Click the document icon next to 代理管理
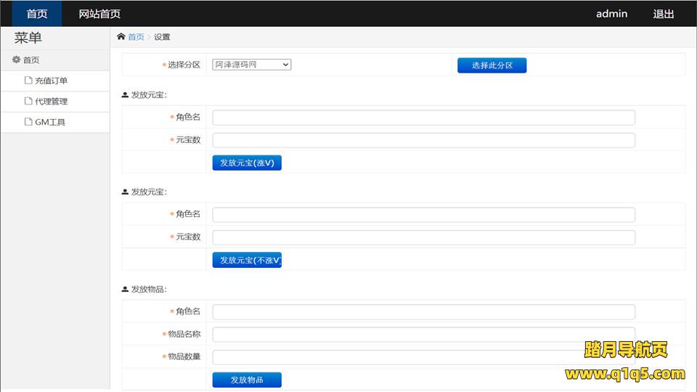 [28, 102]
